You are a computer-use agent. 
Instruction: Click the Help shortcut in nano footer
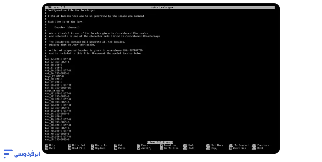tap(52, 145)
